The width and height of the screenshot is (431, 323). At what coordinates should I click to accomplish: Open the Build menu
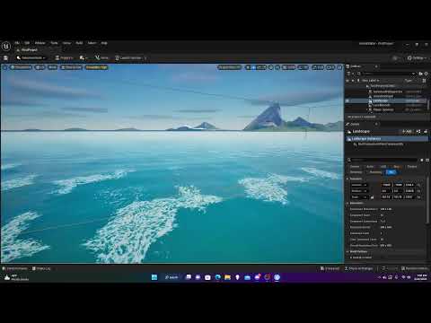(x=79, y=43)
